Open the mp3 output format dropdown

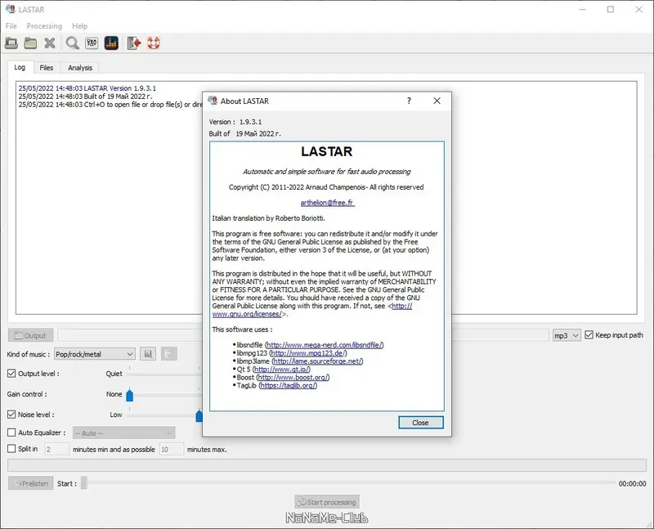(567, 335)
